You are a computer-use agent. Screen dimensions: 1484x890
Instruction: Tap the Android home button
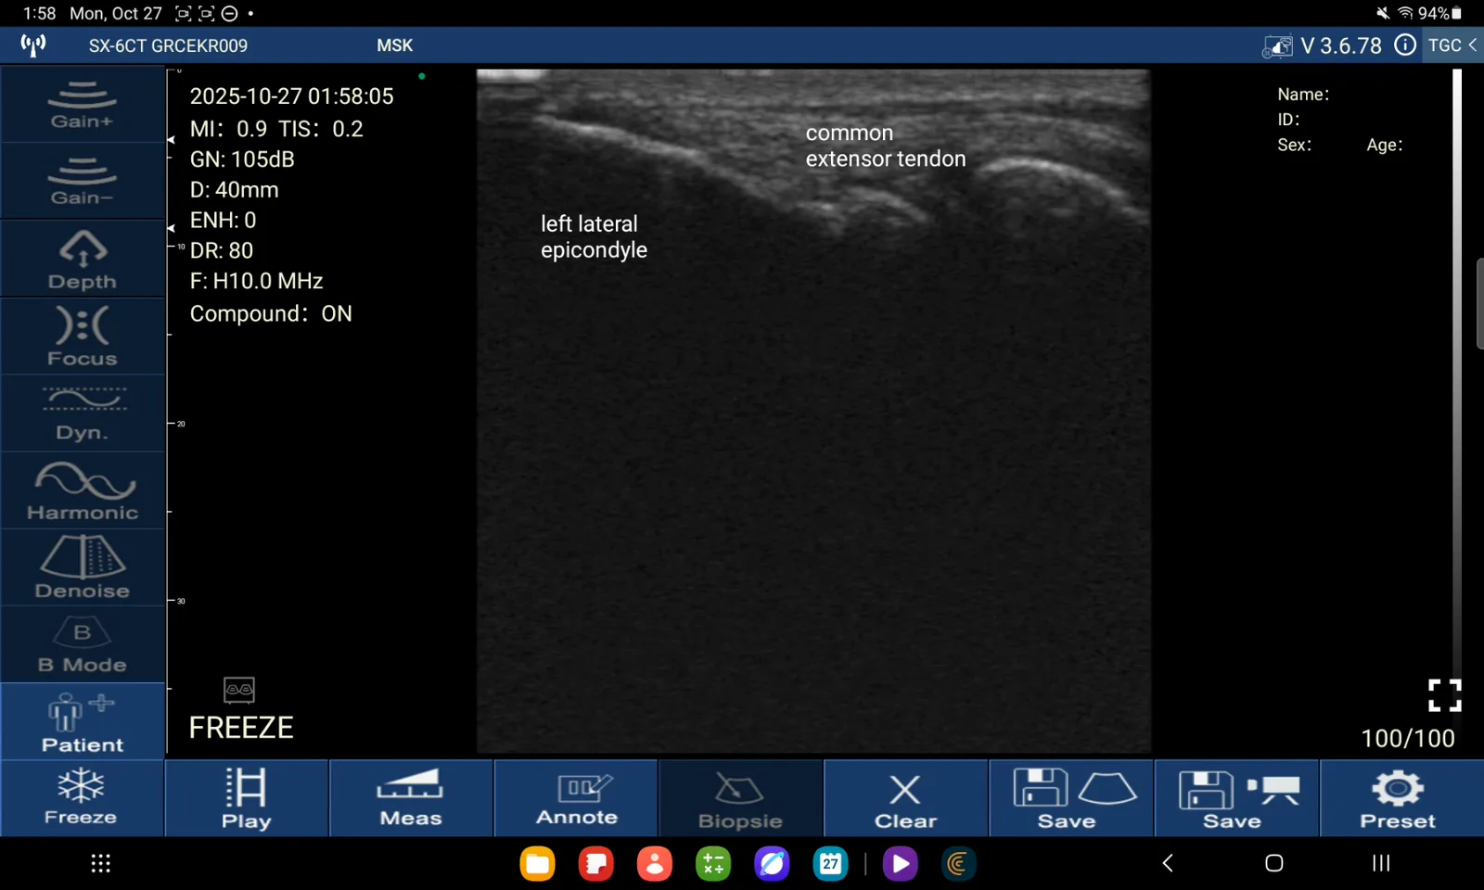[x=1274, y=863]
